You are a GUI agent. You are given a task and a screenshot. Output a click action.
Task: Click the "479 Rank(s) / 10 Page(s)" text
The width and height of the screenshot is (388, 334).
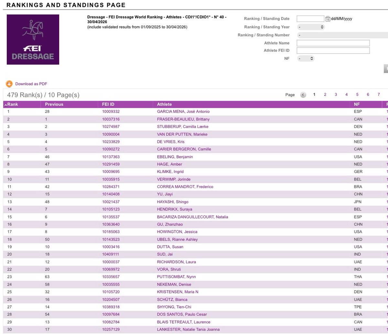[43, 95]
